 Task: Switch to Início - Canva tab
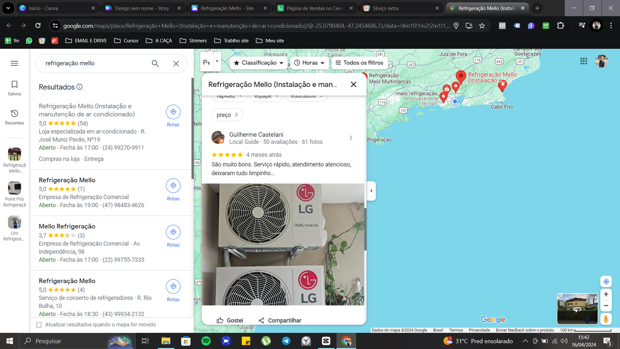tap(57, 8)
